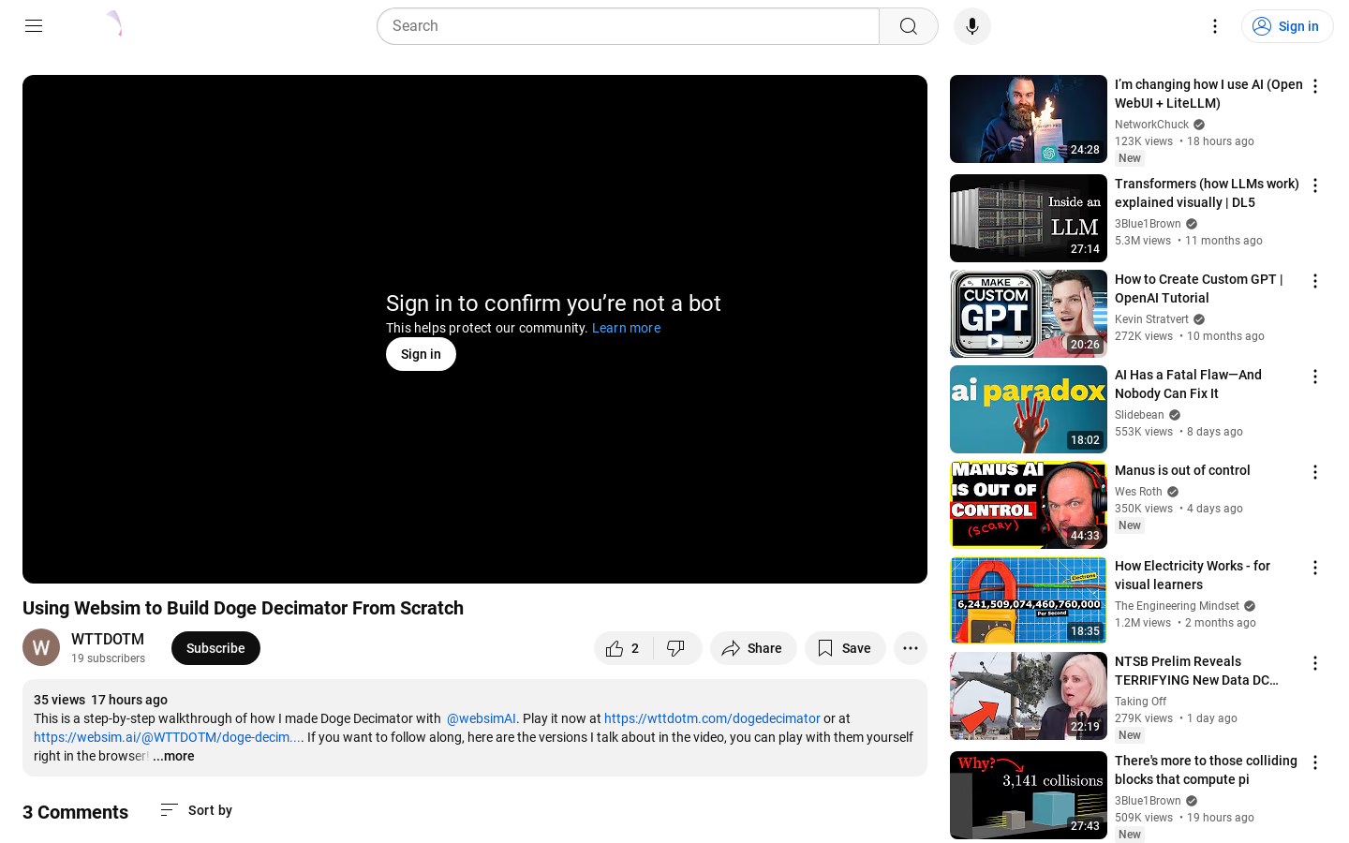Open the Wes Roth channel name
The width and height of the screenshot is (1349, 843).
click(x=1138, y=492)
